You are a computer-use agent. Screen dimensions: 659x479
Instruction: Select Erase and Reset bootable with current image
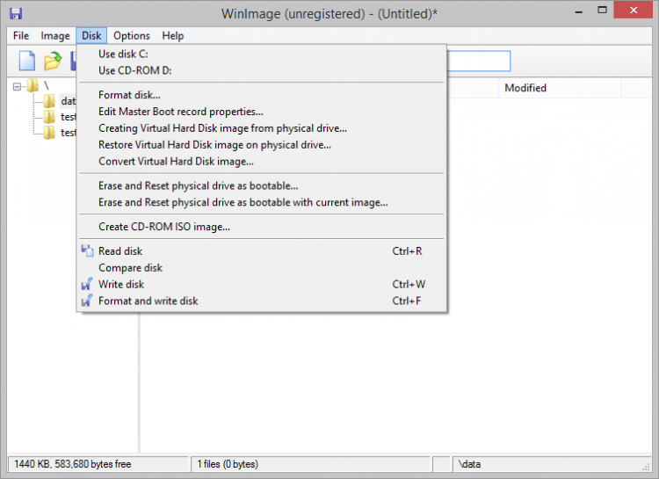point(262,202)
